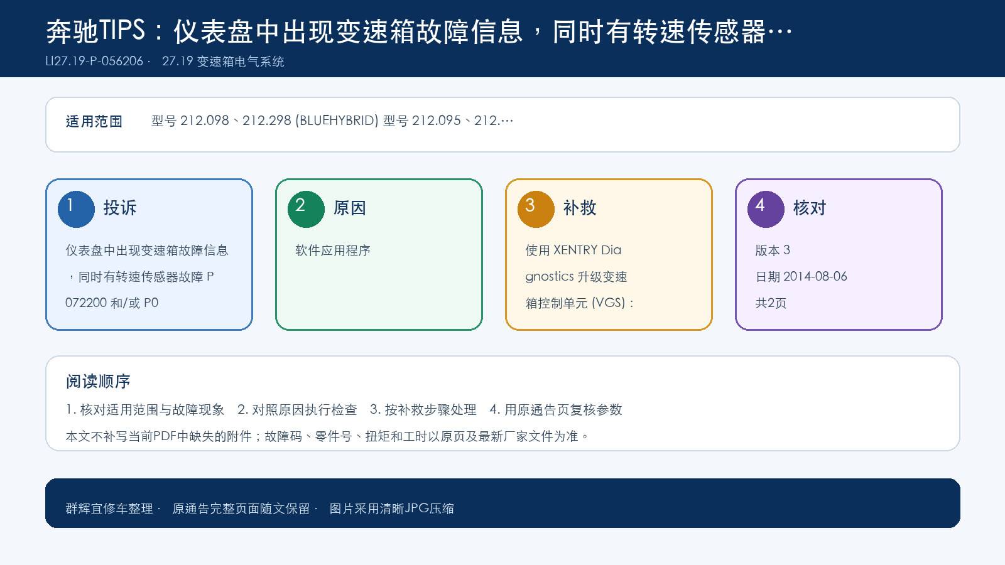Click the line 仪表盘中出现变速箱故障信息
This screenshot has height=565, width=1005.
coord(147,250)
